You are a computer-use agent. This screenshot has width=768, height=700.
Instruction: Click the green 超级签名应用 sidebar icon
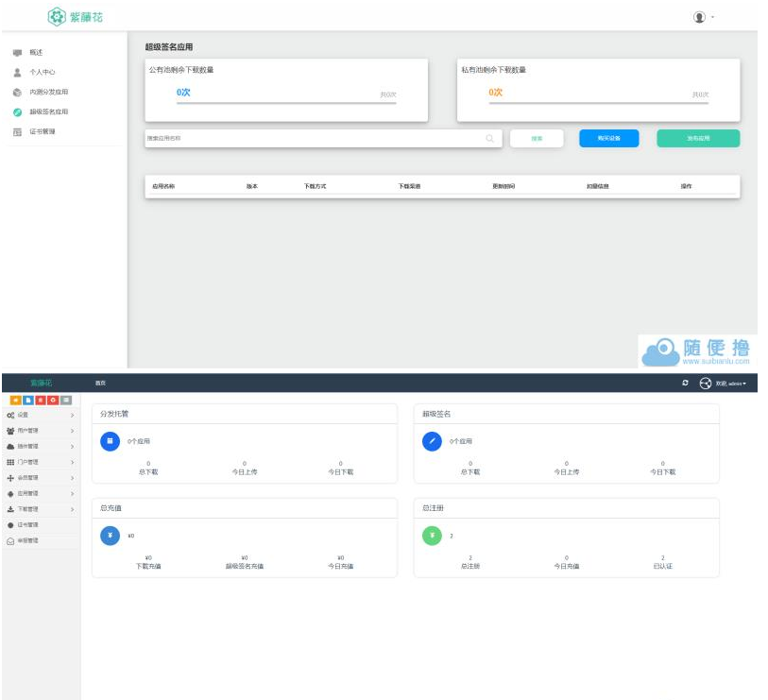[x=17, y=111]
